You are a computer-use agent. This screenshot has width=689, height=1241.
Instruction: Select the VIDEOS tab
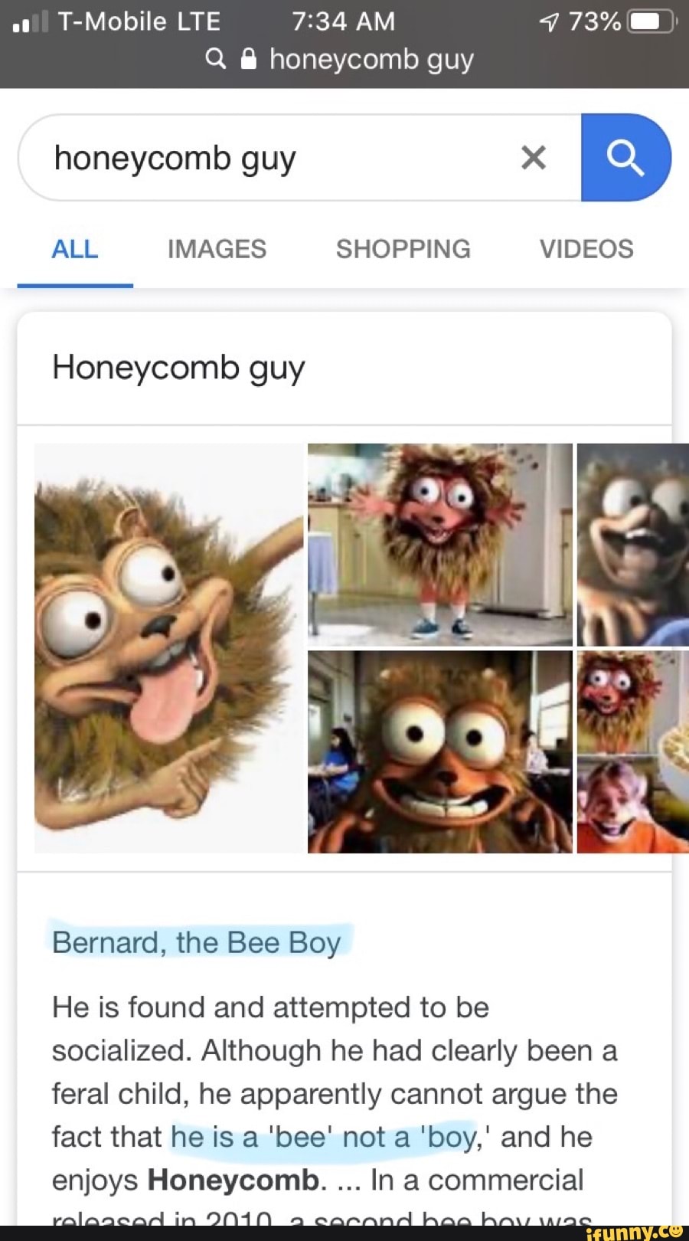586,249
